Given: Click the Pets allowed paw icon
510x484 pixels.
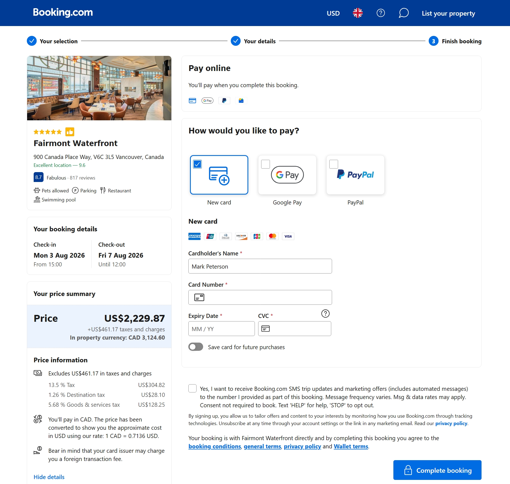Looking at the screenshot, I should point(37,190).
